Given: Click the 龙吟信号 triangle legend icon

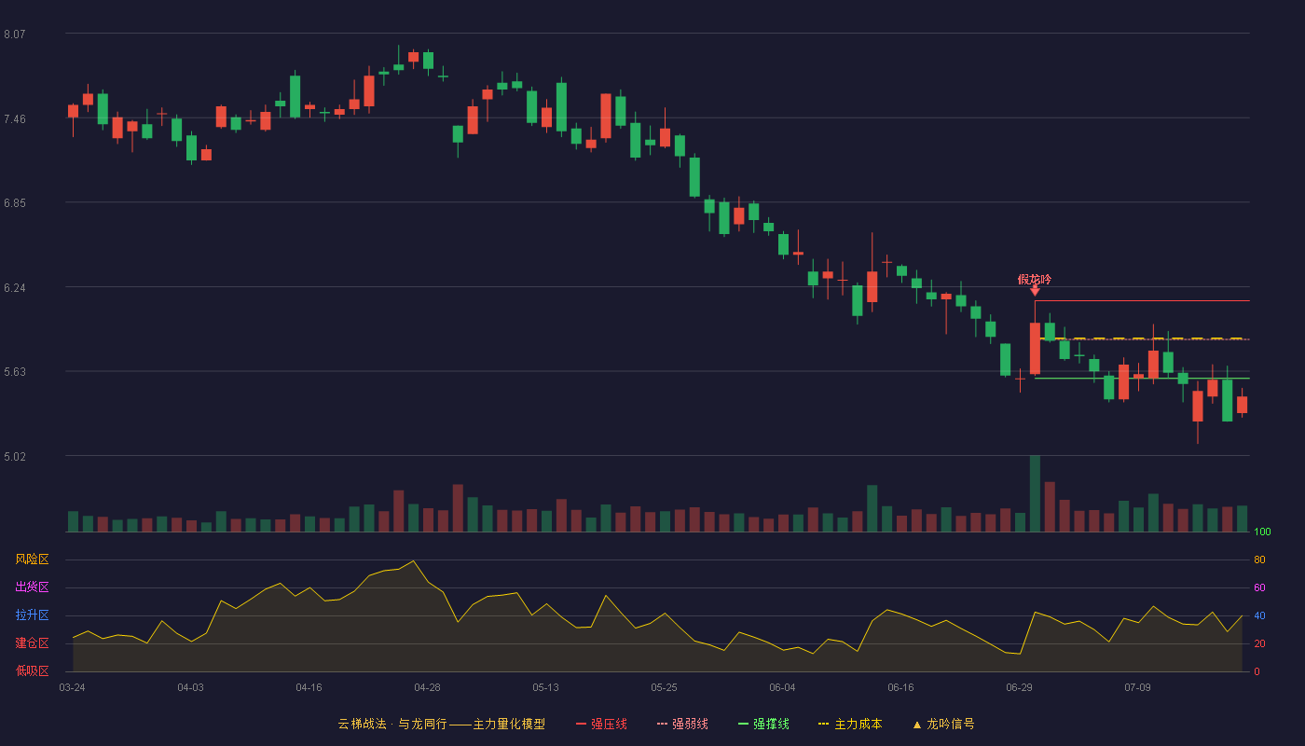Looking at the screenshot, I should (x=916, y=724).
